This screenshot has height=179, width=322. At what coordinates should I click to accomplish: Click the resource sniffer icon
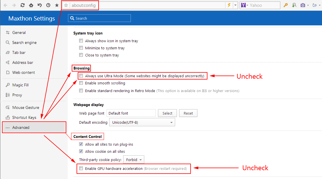click(294, 5)
